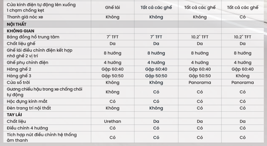Screen dimensions: 267x146
Task: Select the 'Ghế lái' cell
Action: [112, 8]
